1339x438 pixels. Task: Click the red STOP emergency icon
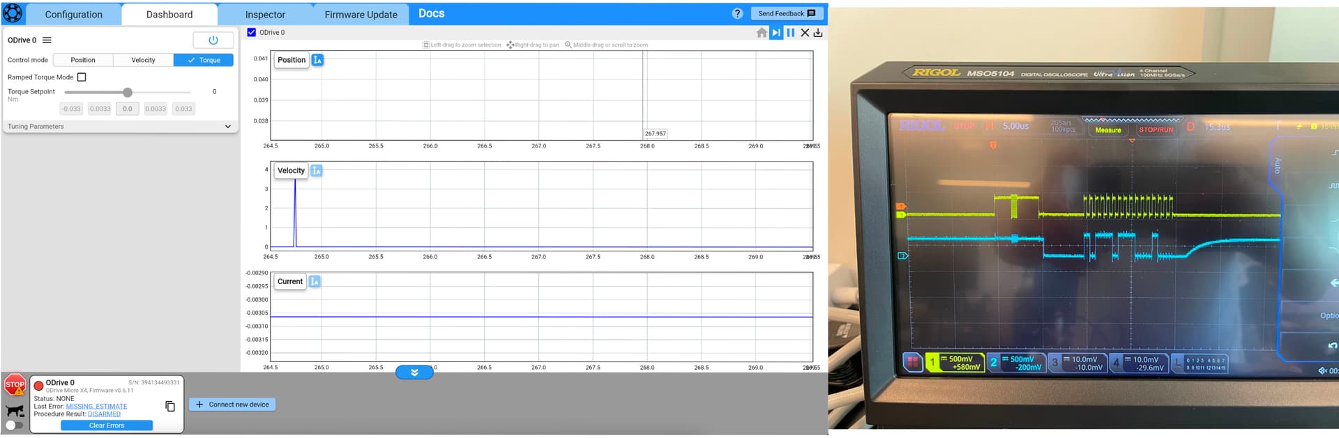[x=15, y=385]
